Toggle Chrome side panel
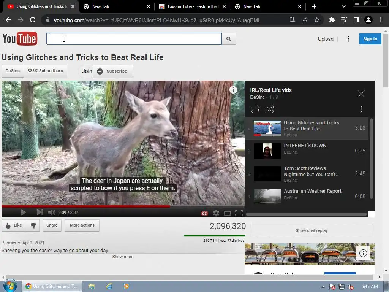The image size is (389, 292). pyautogui.click(x=356, y=20)
